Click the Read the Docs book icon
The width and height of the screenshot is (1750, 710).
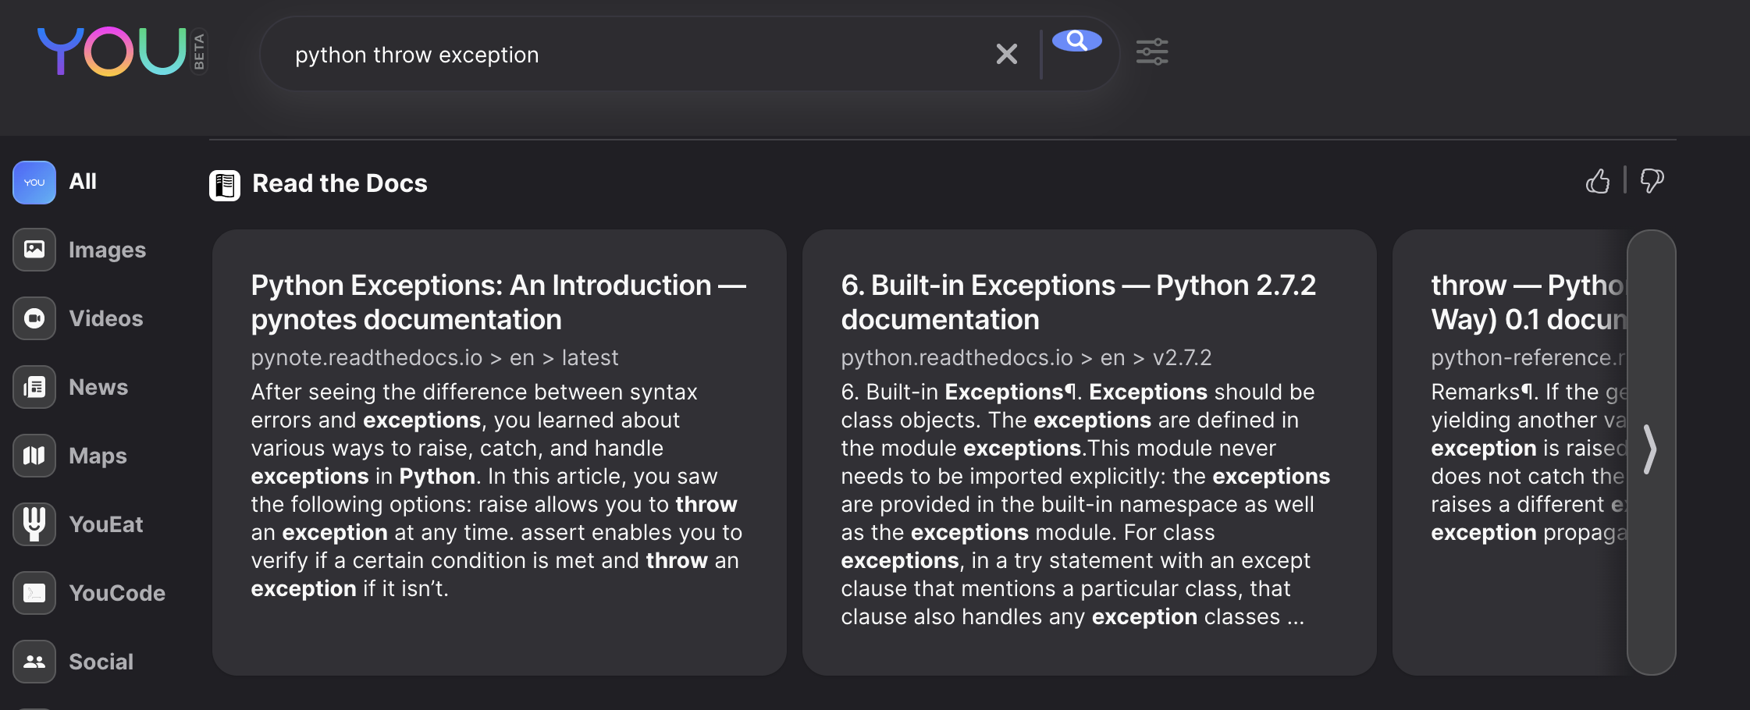pyautogui.click(x=225, y=185)
